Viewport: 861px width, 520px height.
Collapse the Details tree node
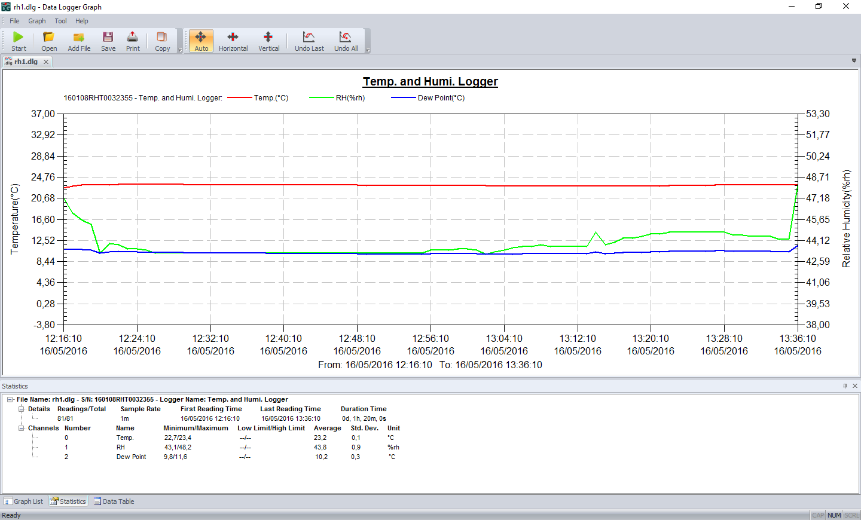pos(22,409)
